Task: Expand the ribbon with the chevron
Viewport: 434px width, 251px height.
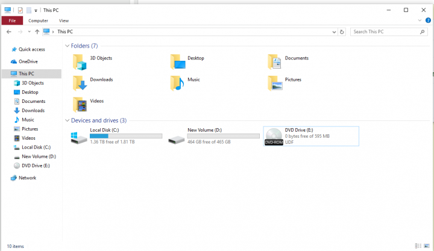Action: 420,20
